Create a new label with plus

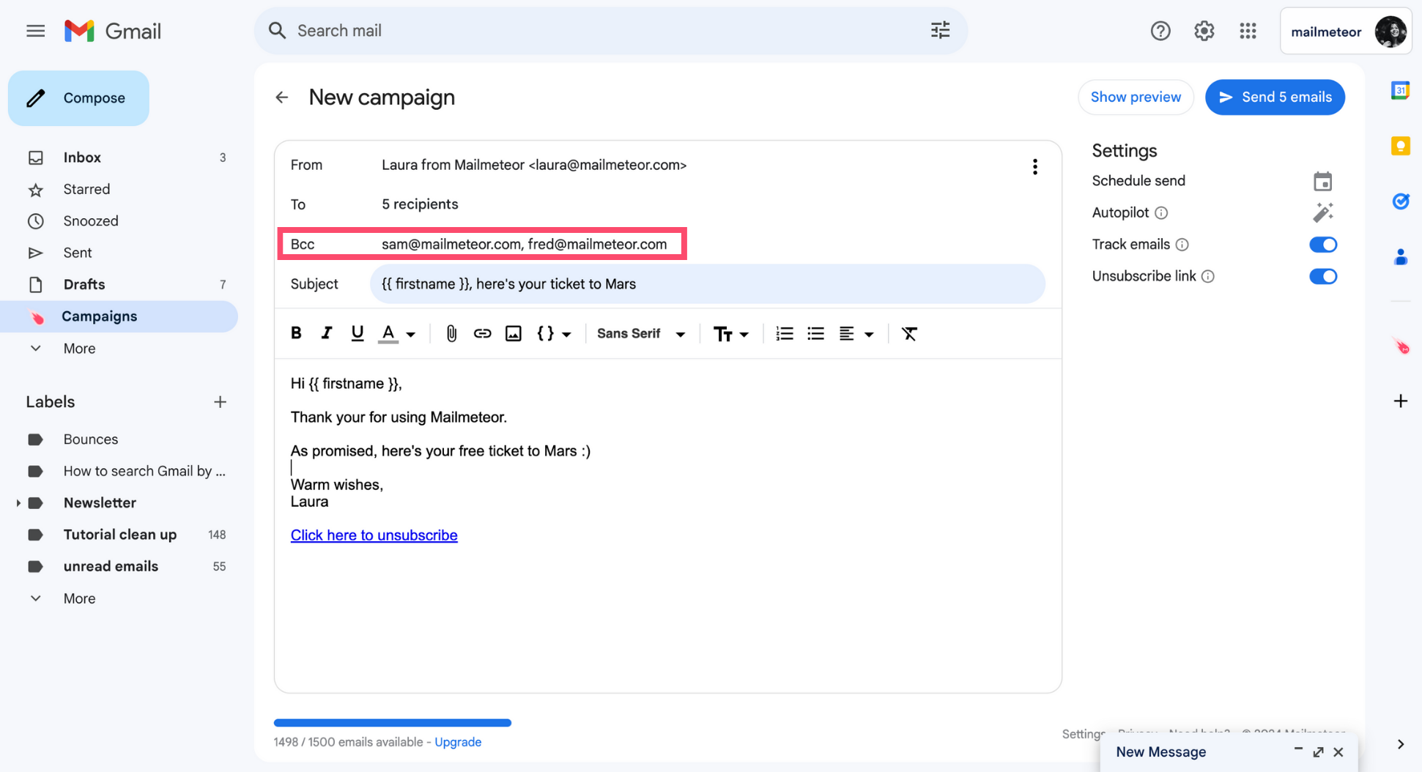[x=220, y=402]
